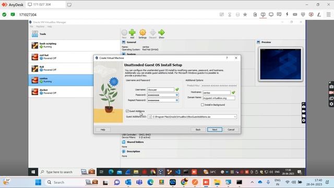Click the remote Windows Start button
This screenshot has width=334, height=188.
33,172
